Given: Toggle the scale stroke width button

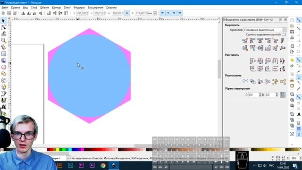Looking at the screenshot, I should (162, 13).
